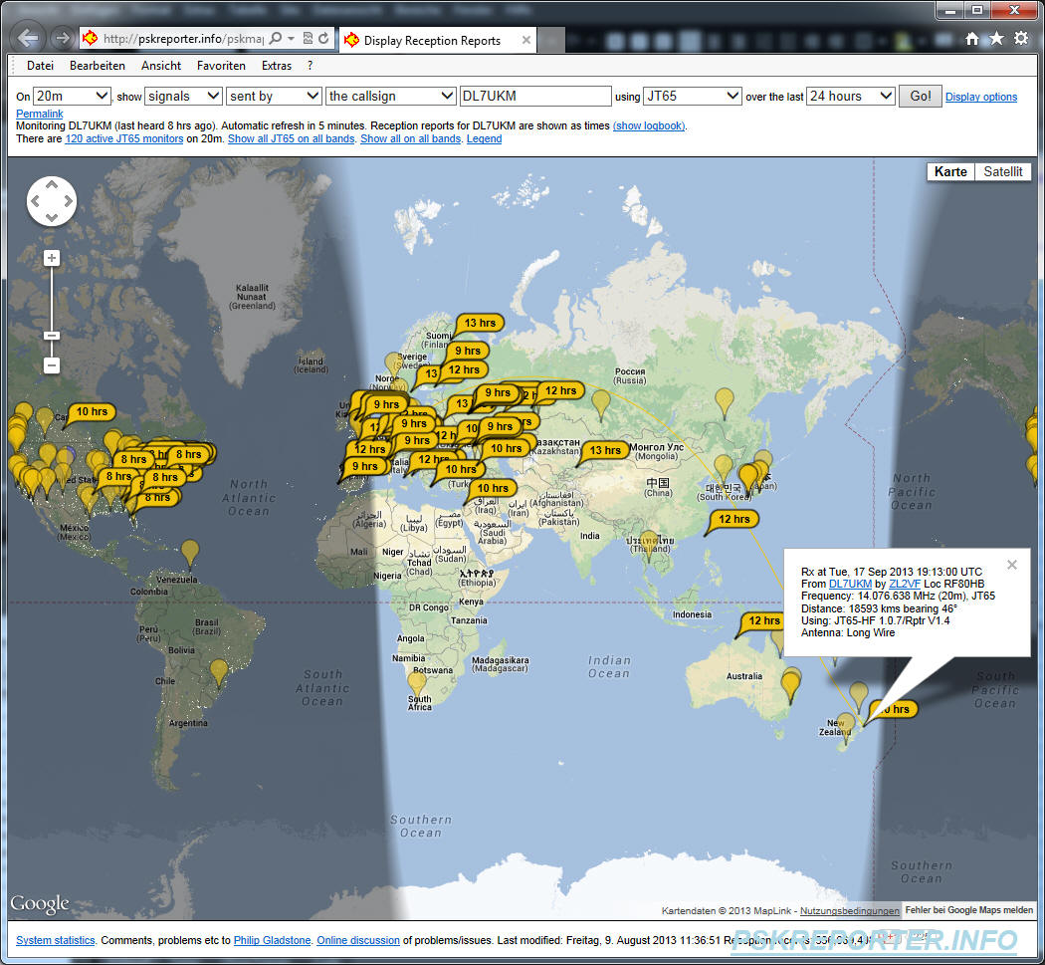Click the map zoom in plus button
The image size is (1045, 965).
pos(52,258)
